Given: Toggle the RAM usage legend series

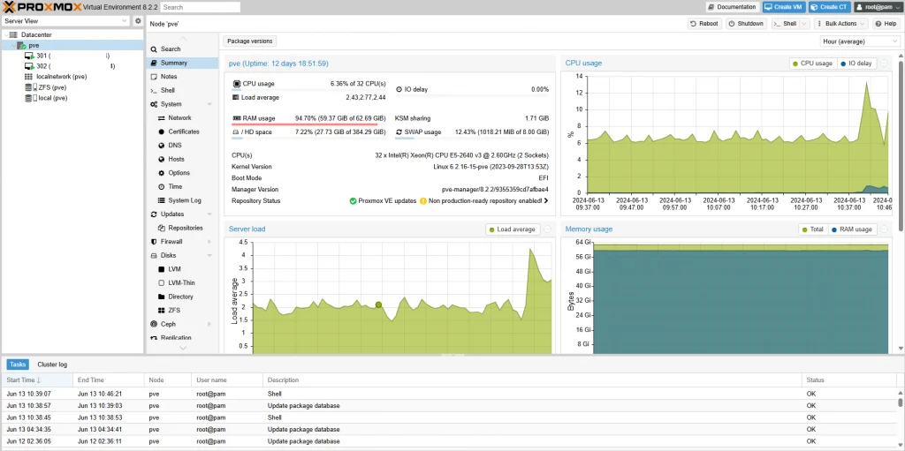Looking at the screenshot, I should [x=850, y=229].
